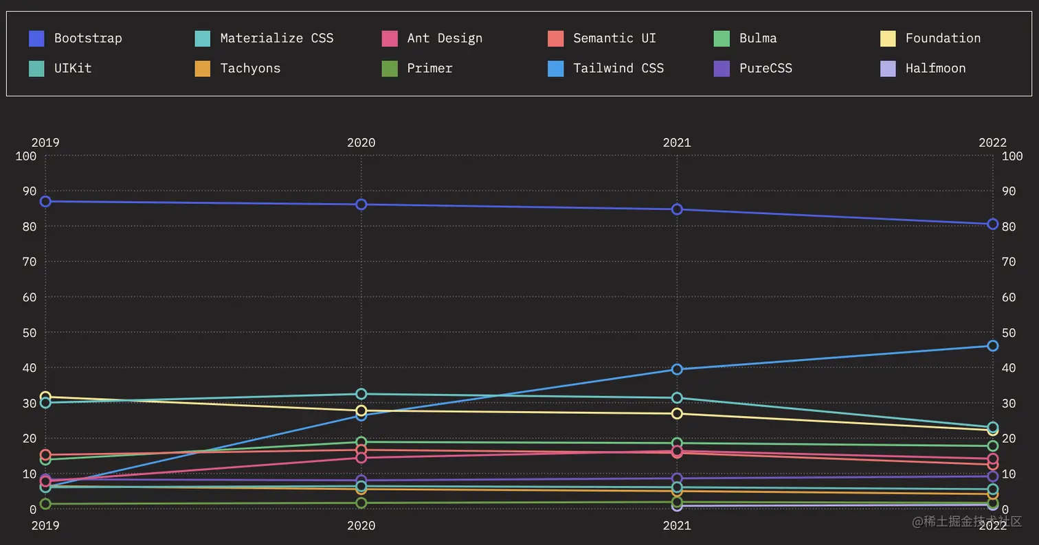Click Semantic UI 2019 data point
1039x545 pixels.
[x=45, y=455]
